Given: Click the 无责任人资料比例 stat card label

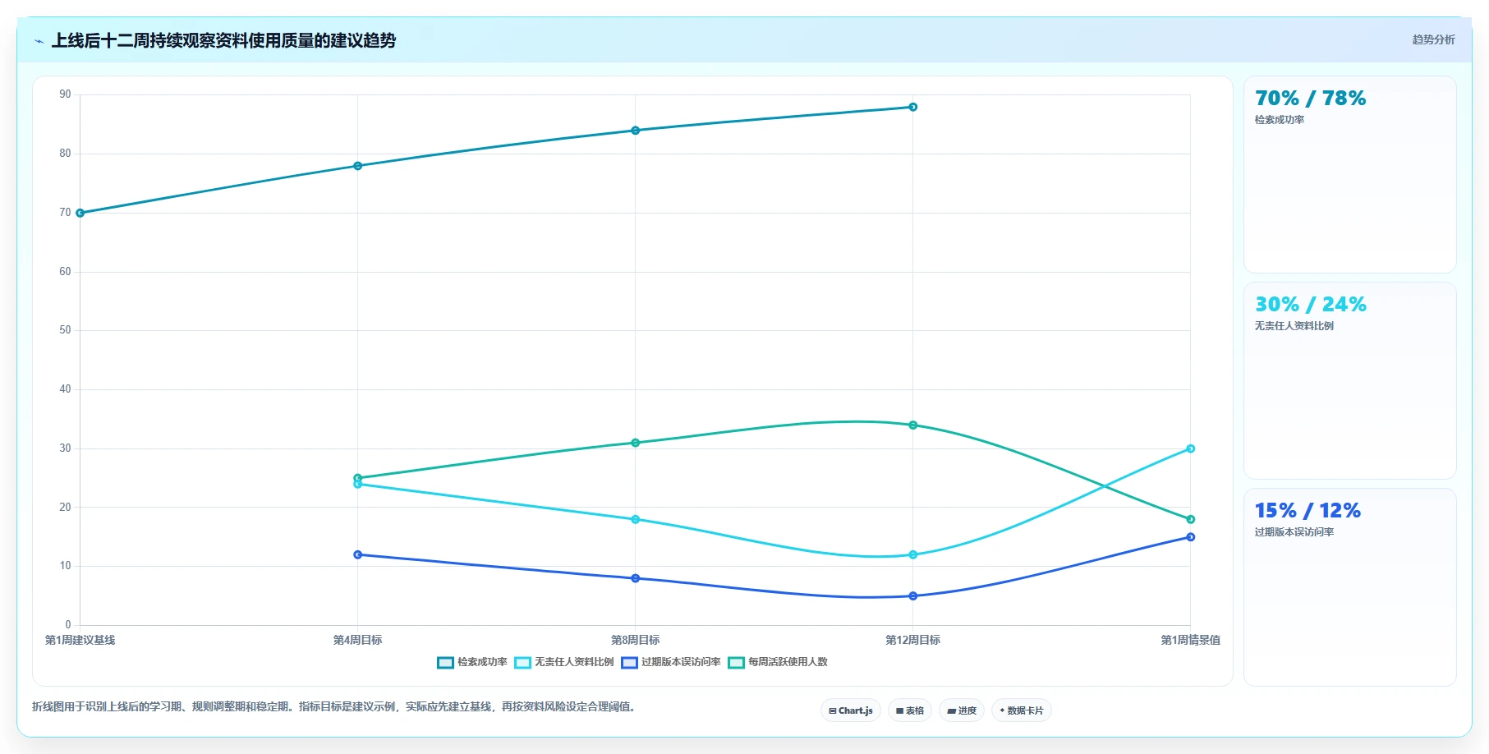Looking at the screenshot, I should click(x=1294, y=326).
